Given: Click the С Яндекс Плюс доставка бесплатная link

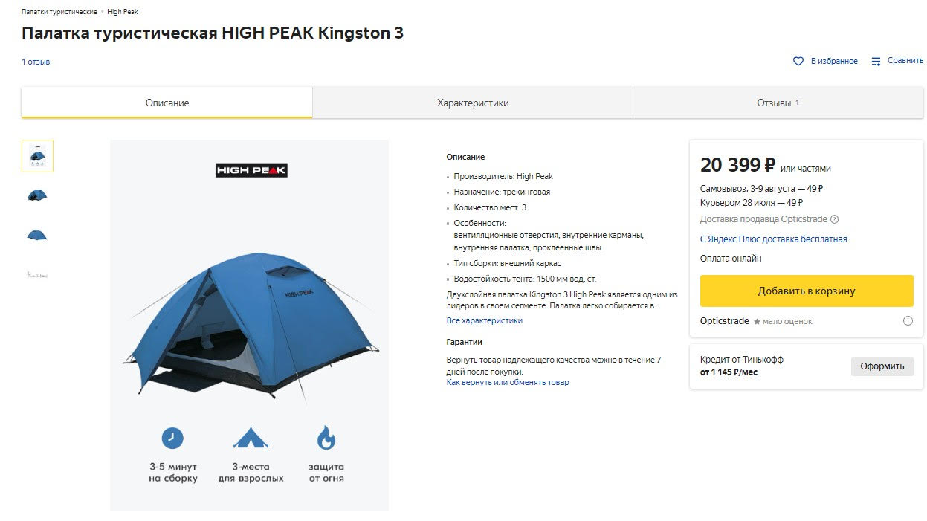Looking at the screenshot, I should click(774, 239).
